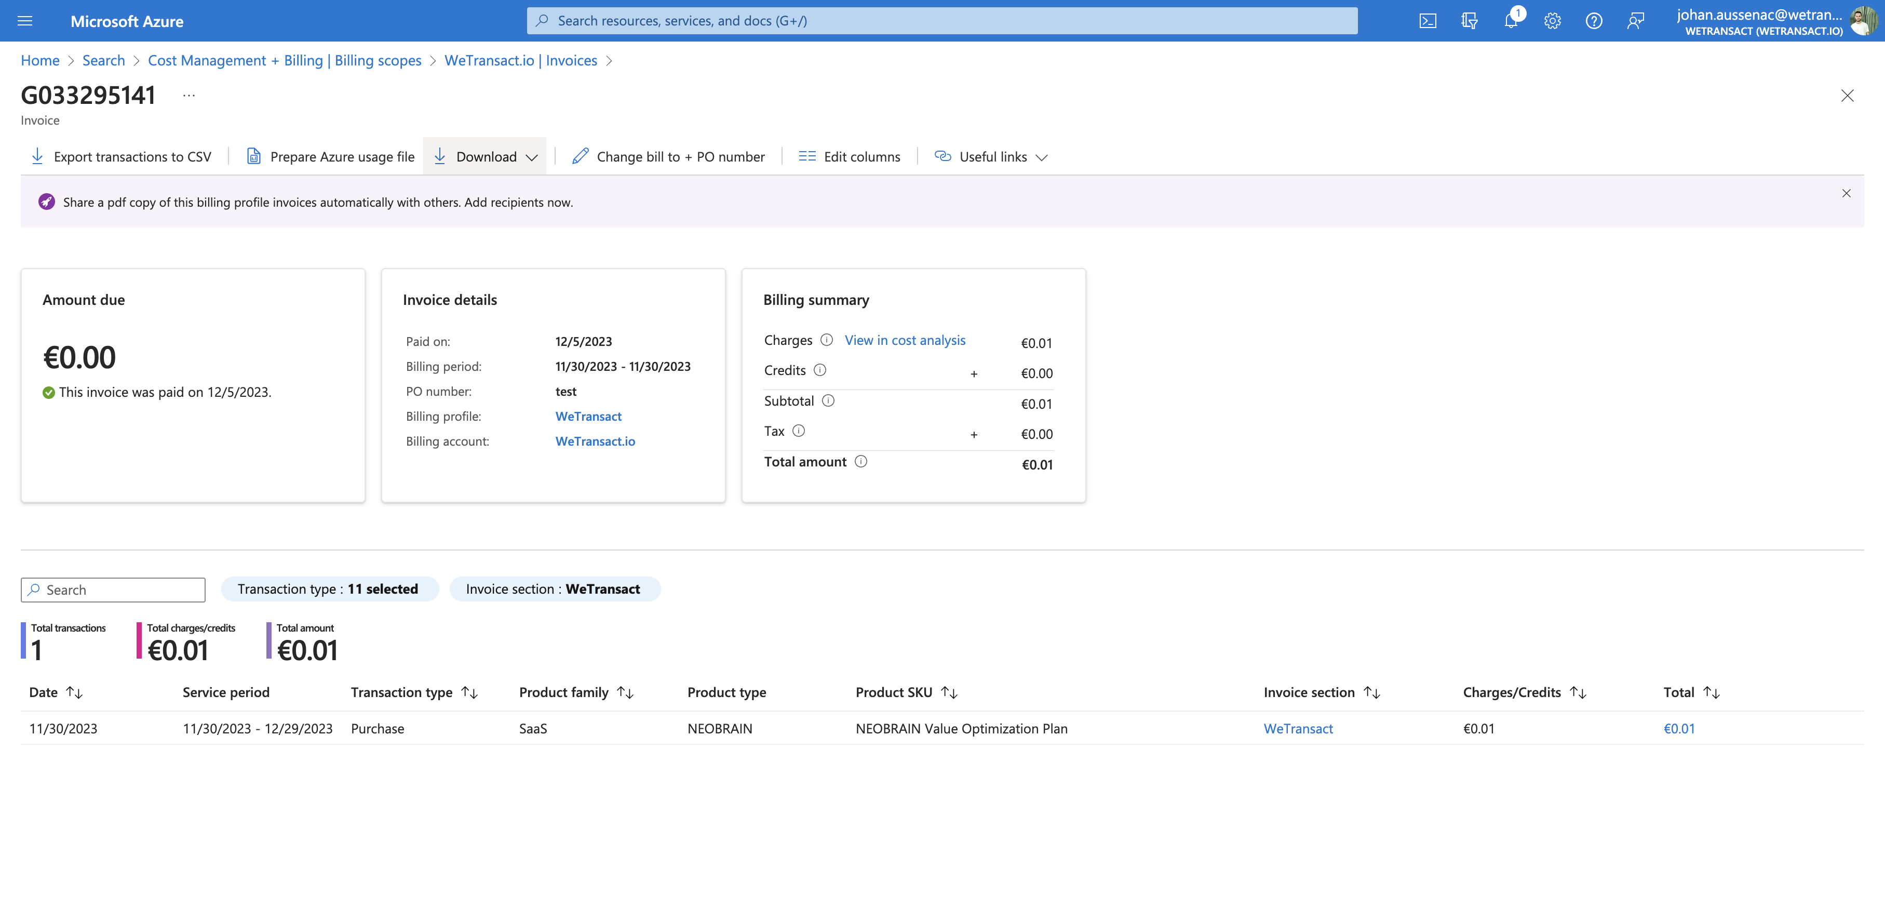This screenshot has width=1885, height=910.
Task: Sort by Charges/Credits column
Action: [x=1578, y=692]
